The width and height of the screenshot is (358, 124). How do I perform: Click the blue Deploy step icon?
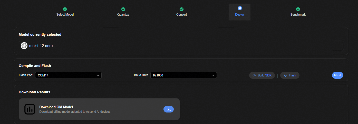(240, 8)
